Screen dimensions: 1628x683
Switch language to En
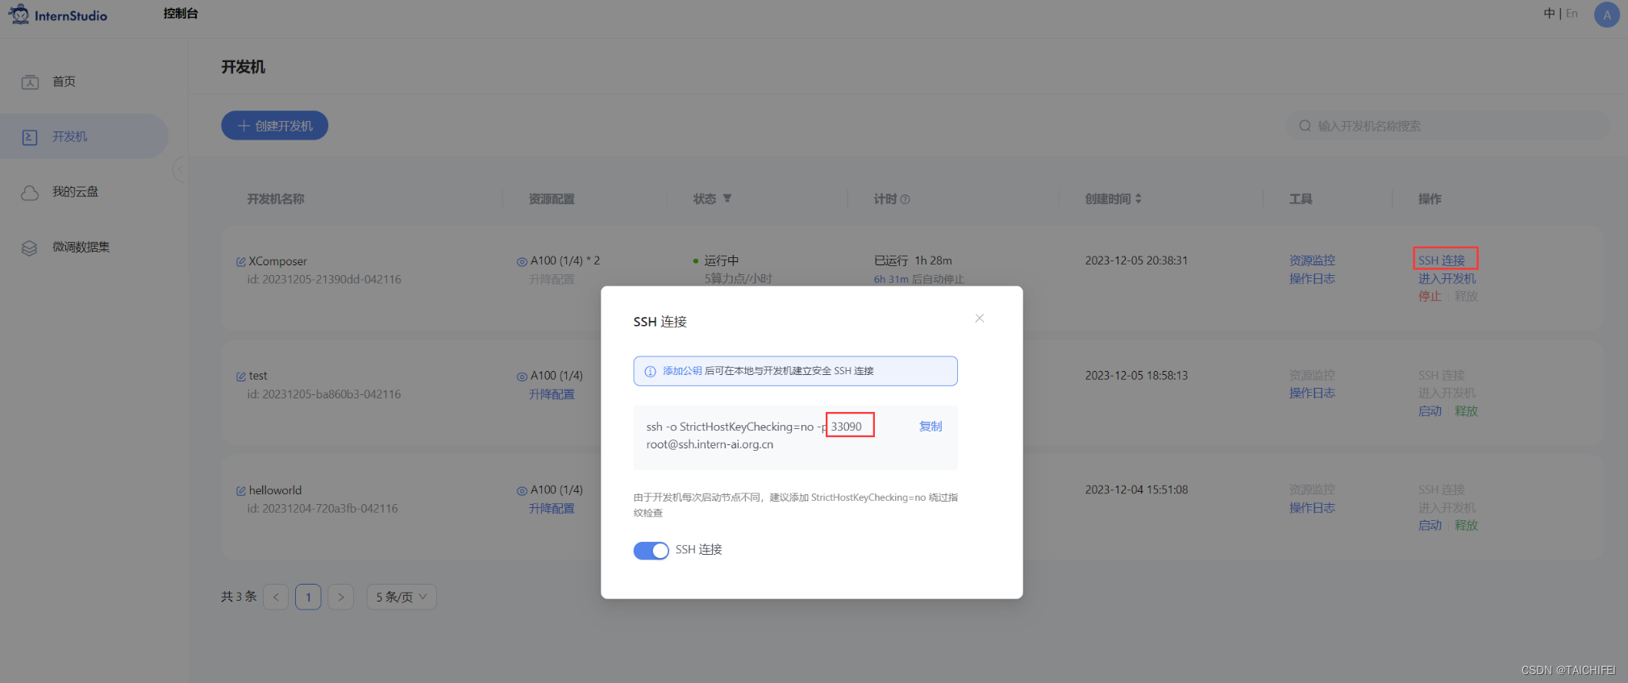click(1572, 14)
